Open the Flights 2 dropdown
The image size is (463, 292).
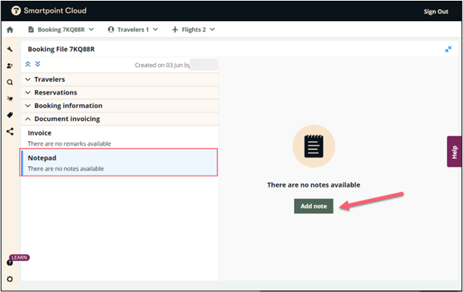point(193,29)
